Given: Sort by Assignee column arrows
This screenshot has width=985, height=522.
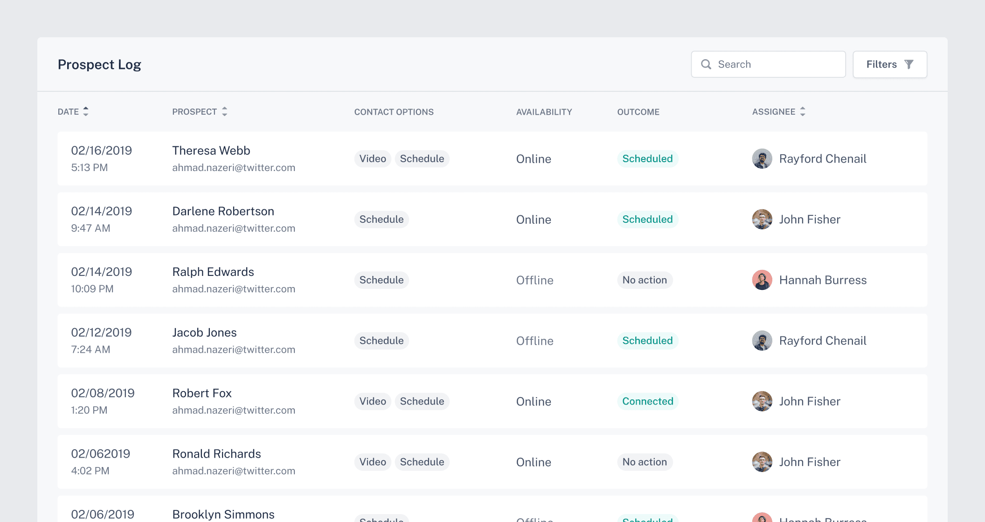Looking at the screenshot, I should click(803, 111).
